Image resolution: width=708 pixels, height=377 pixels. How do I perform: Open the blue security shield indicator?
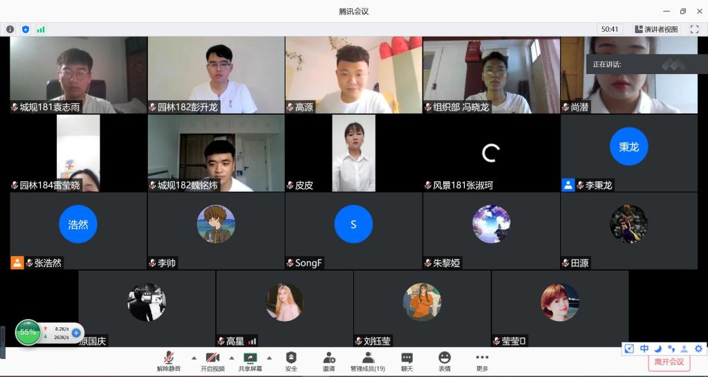[x=26, y=29]
